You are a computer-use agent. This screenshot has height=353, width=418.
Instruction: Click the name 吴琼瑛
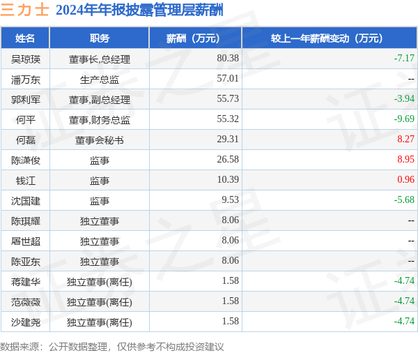[x=26, y=59]
